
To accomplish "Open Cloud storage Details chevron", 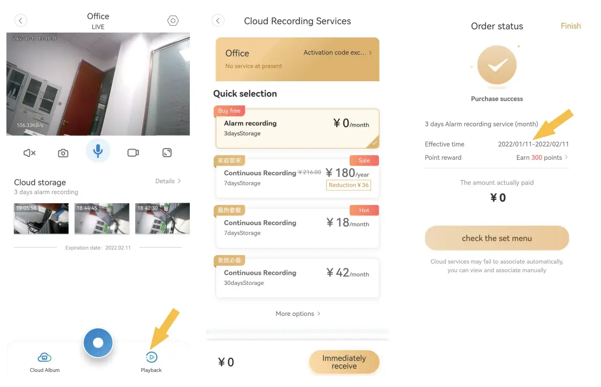I will click(168, 181).
